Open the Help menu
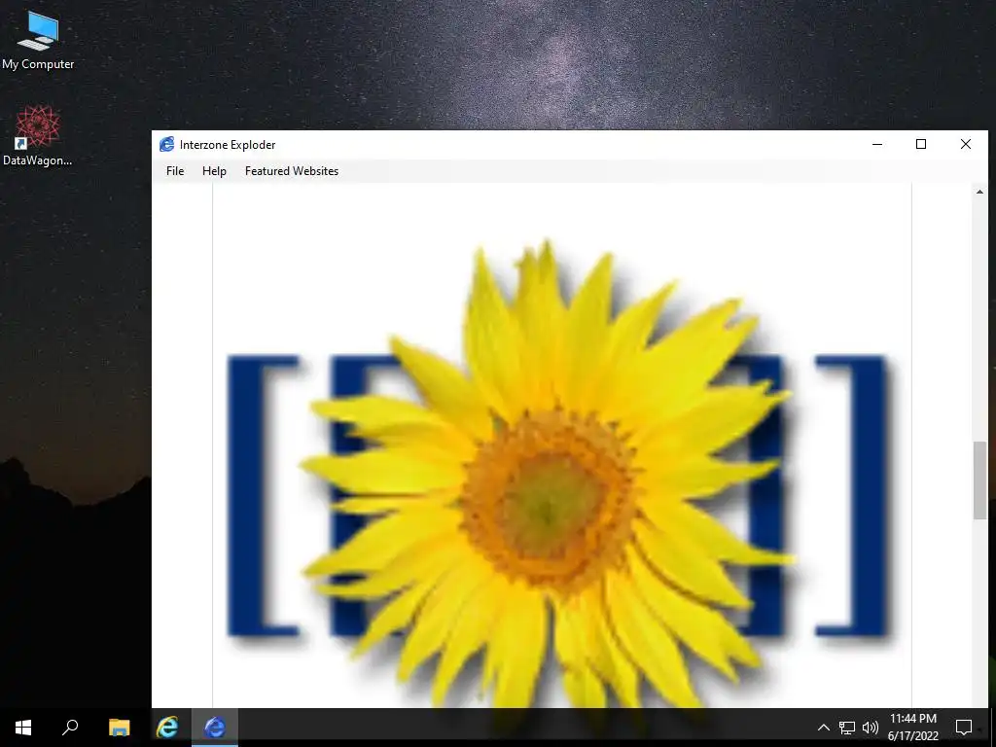This screenshot has height=747, width=996. click(214, 171)
